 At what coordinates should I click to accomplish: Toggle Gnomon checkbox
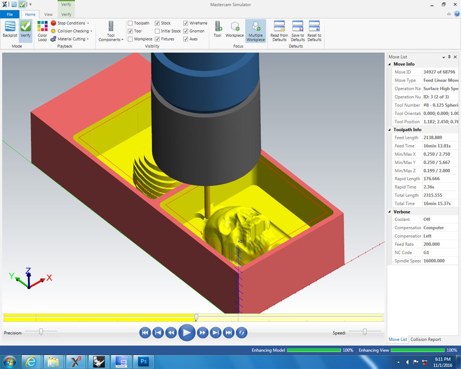pos(185,31)
